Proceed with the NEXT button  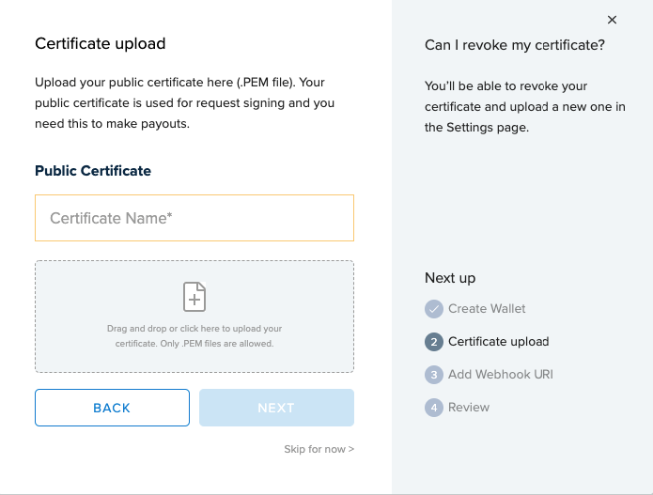point(276,408)
